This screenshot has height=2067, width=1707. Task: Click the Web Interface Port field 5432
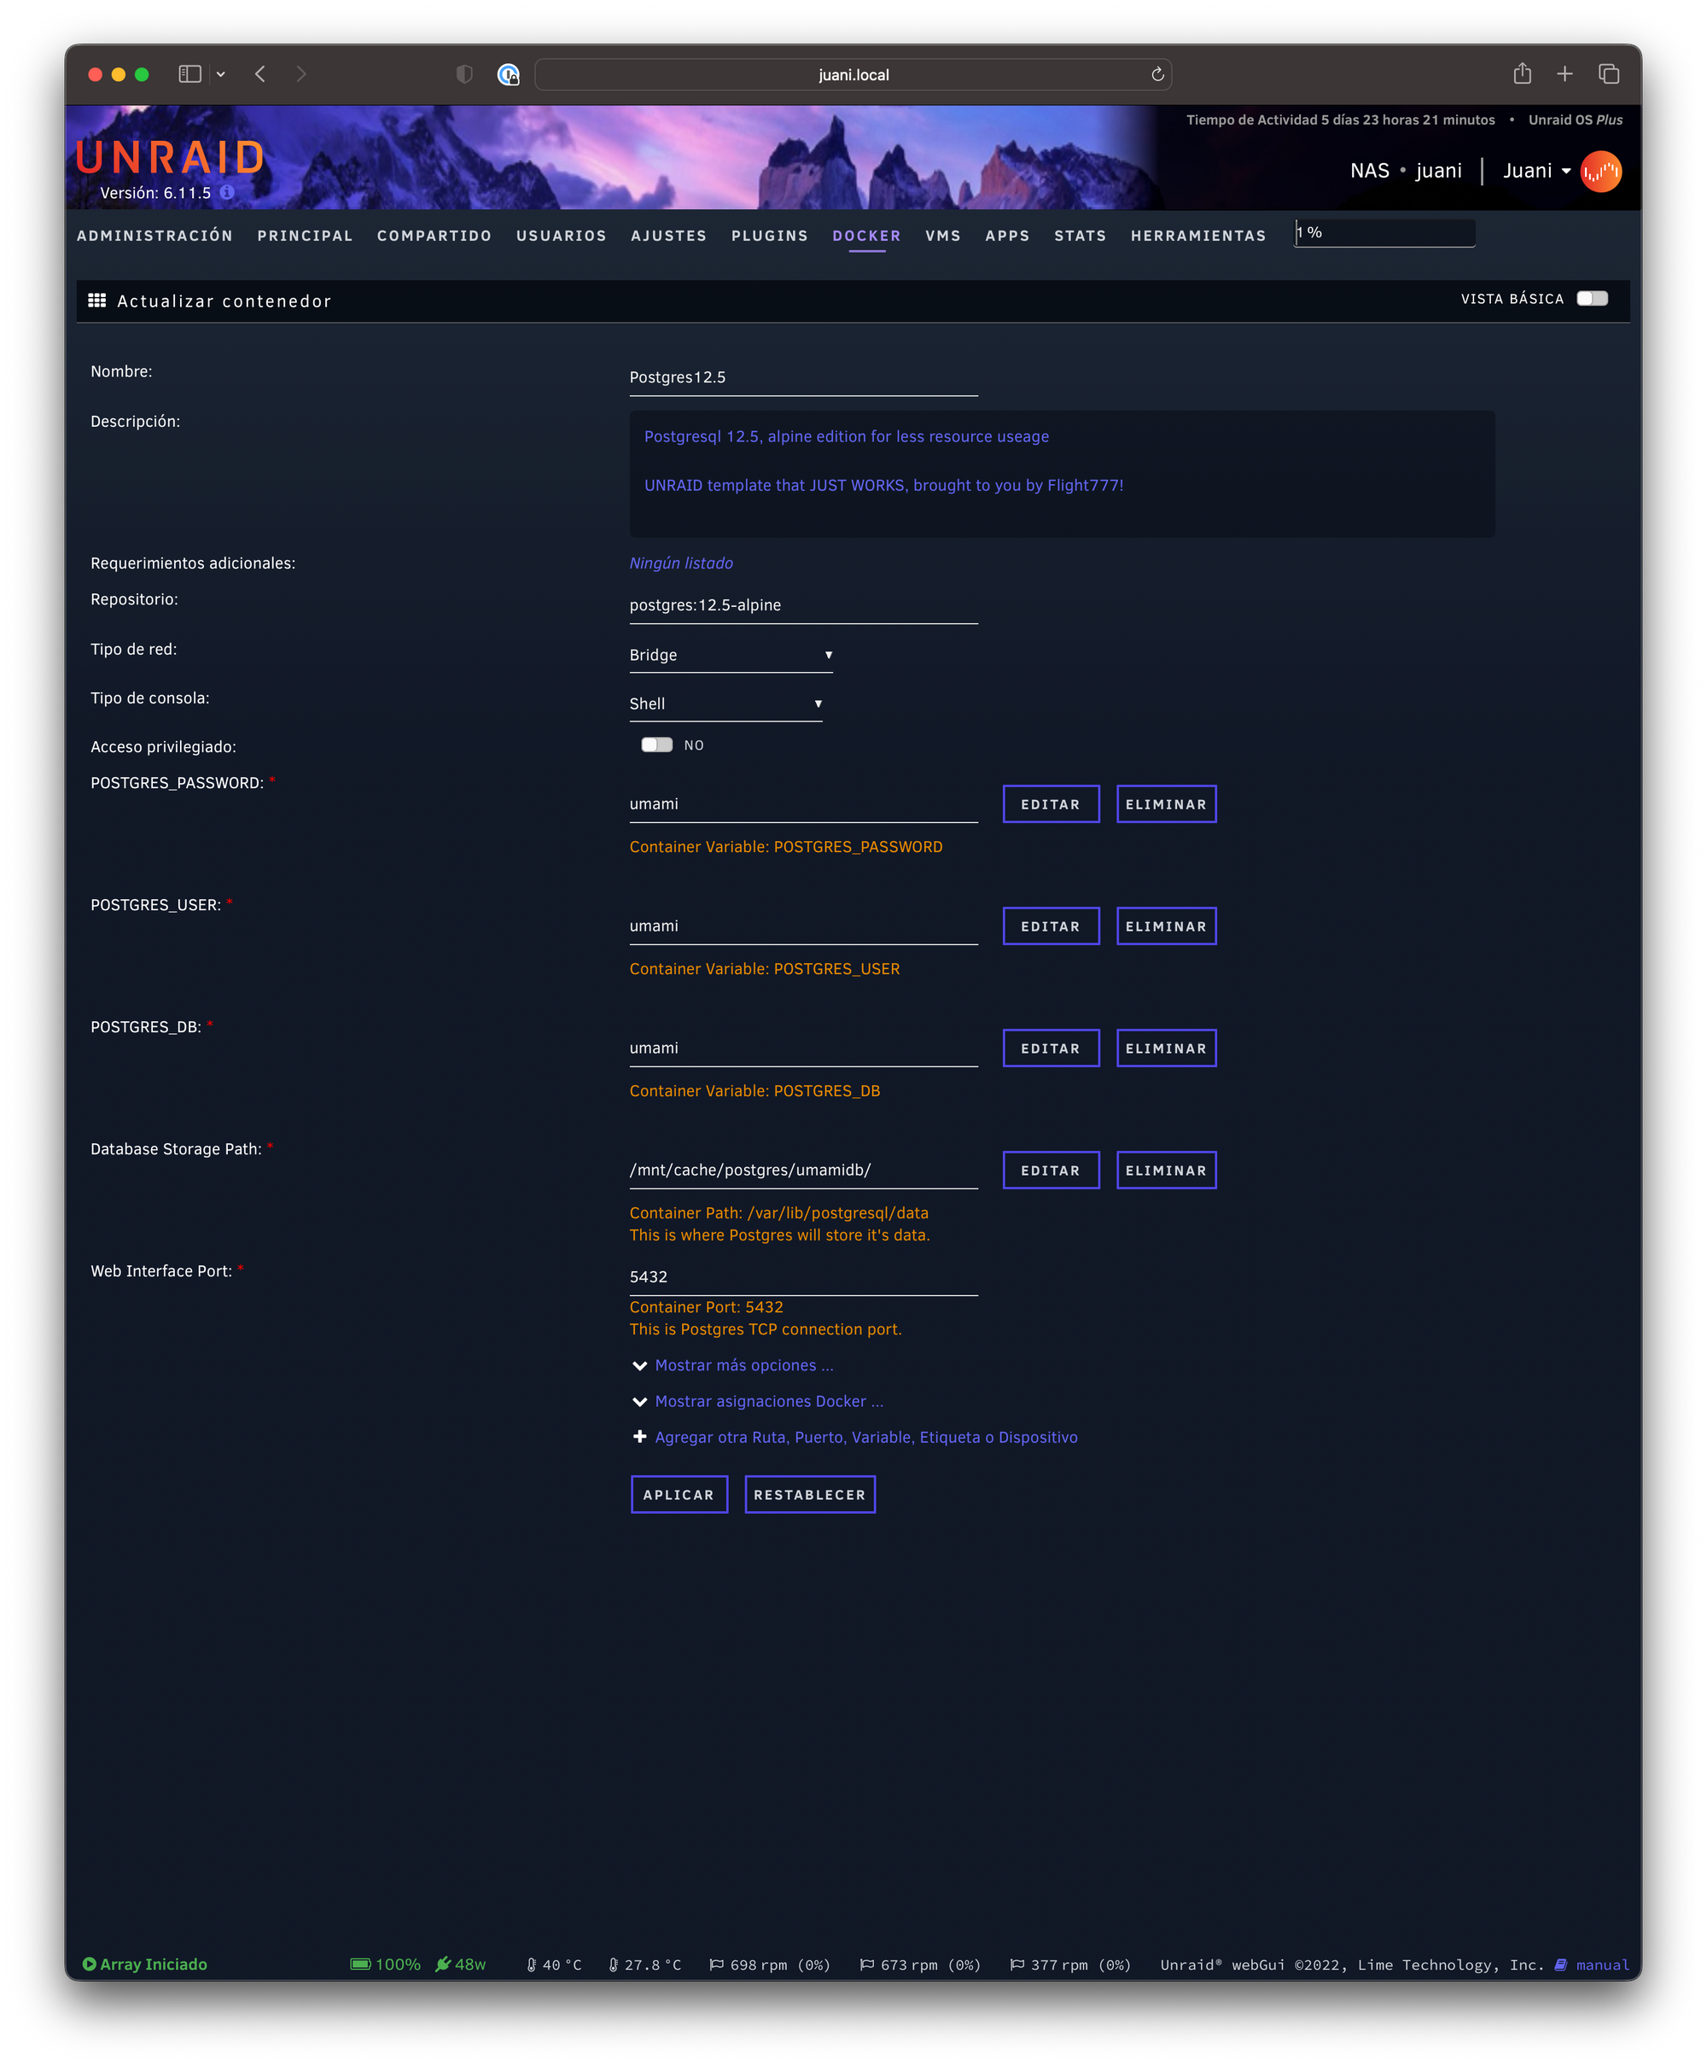click(x=803, y=1277)
